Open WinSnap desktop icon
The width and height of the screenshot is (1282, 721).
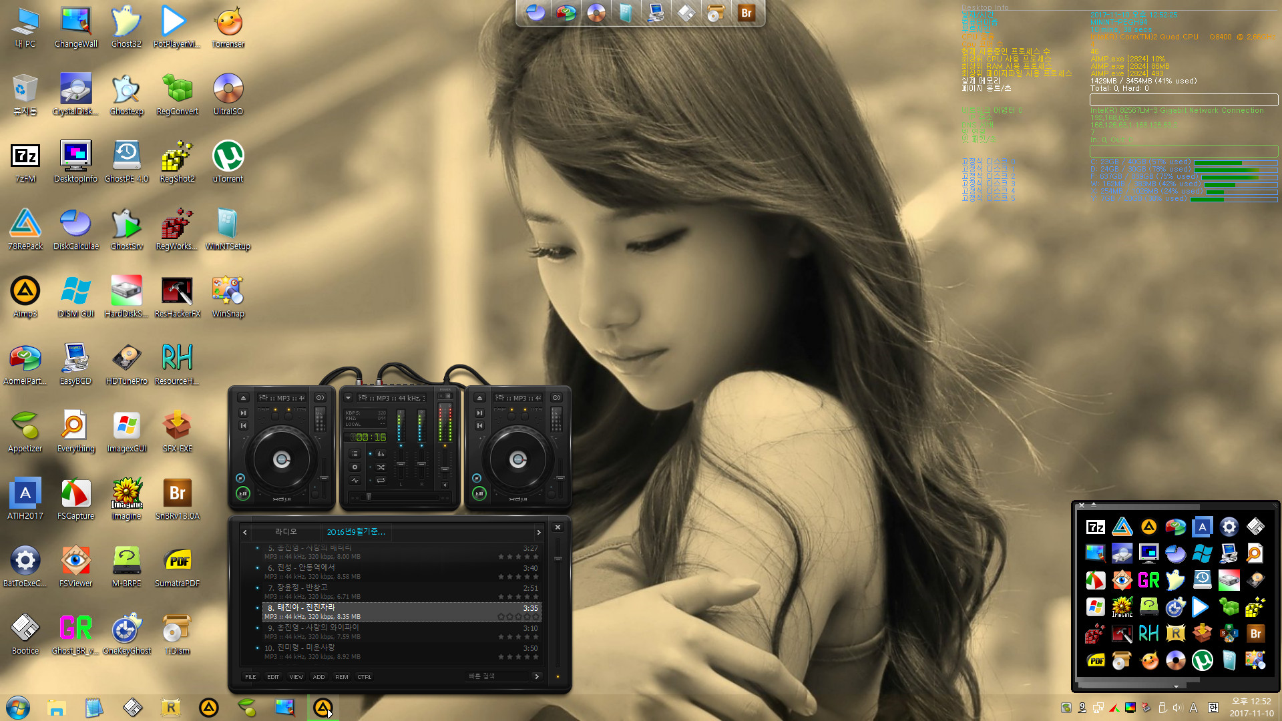228,296
